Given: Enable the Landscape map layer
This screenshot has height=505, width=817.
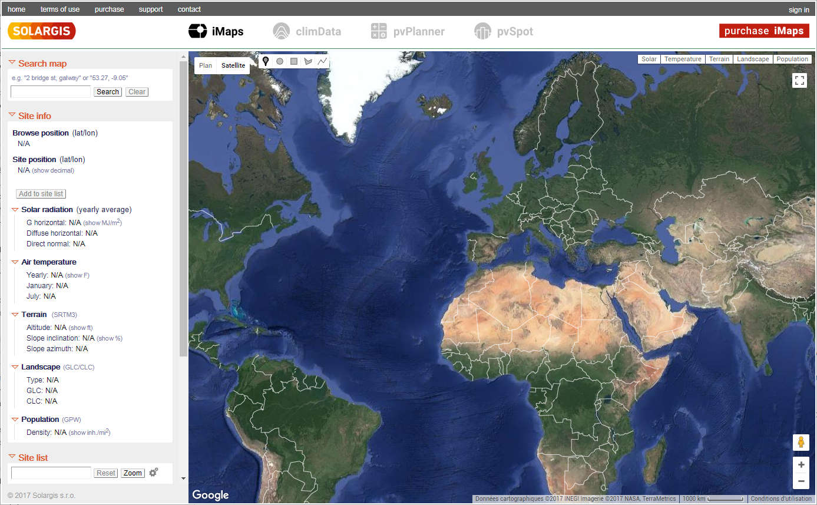Looking at the screenshot, I should pyautogui.click(x=753, y=59).
